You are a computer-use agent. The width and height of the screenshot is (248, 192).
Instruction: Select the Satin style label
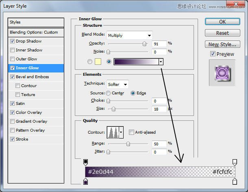tap(20, 103)
